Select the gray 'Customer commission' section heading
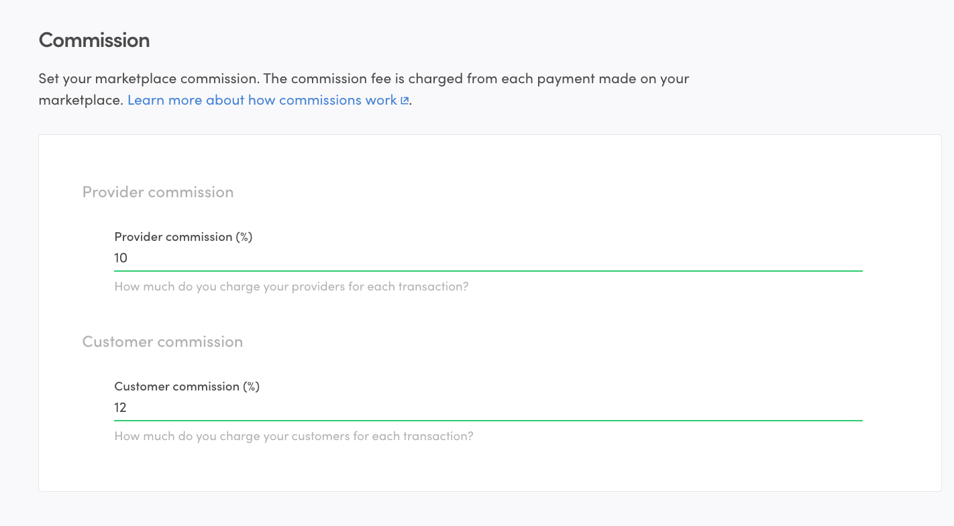Image resolution: width=954 pixels, height=526 pixels. click(x=162, y=342)
